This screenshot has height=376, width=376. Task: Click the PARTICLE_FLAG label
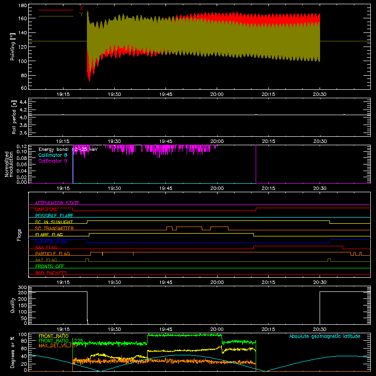click(53, 253)
